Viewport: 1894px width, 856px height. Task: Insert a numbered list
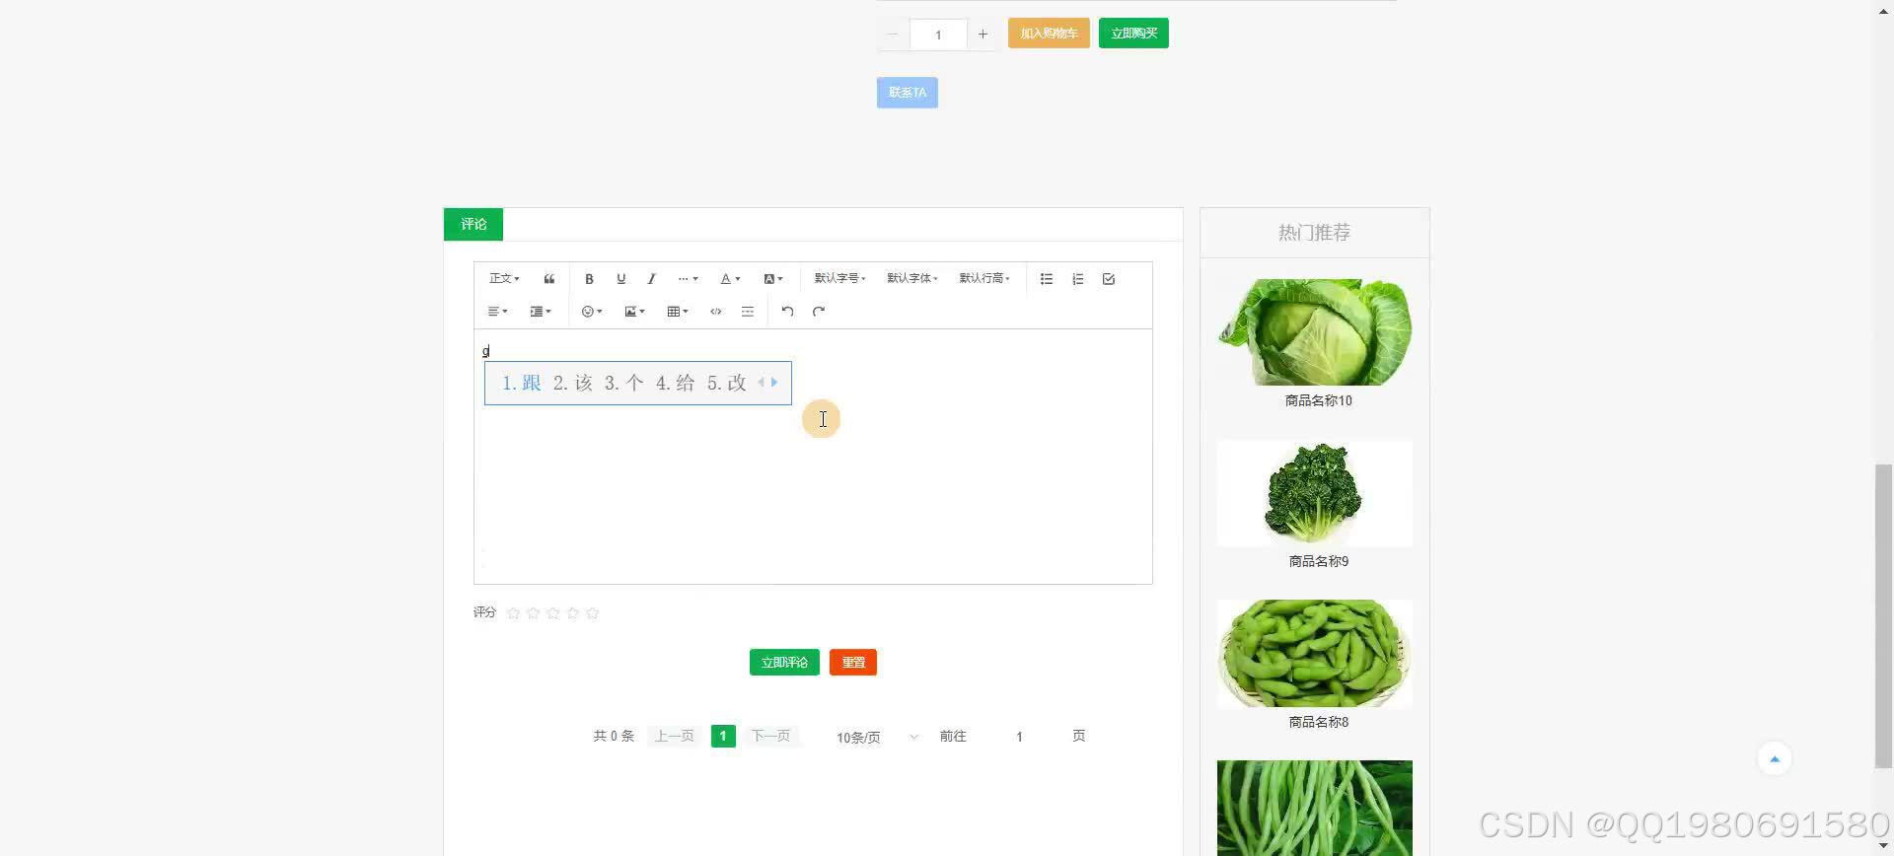tap(1078, 279)
